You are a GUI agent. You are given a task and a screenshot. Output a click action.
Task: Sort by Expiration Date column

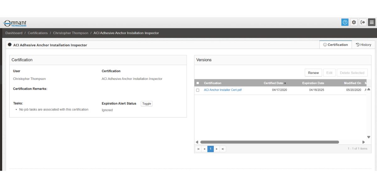point(313,83)
